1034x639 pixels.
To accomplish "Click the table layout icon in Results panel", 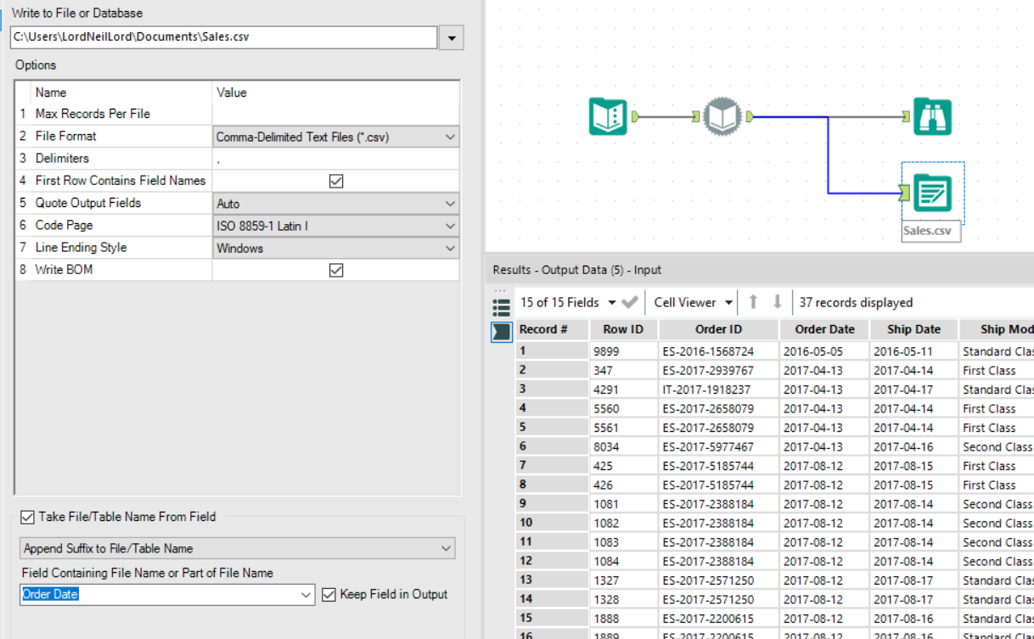I will (501, 307).
